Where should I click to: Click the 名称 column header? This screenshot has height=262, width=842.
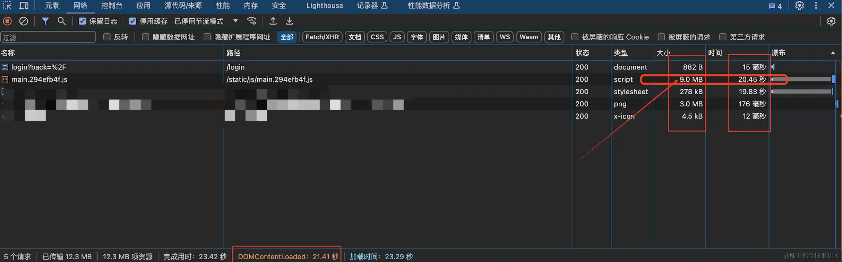pyautogui.click(x=112, y=53)
